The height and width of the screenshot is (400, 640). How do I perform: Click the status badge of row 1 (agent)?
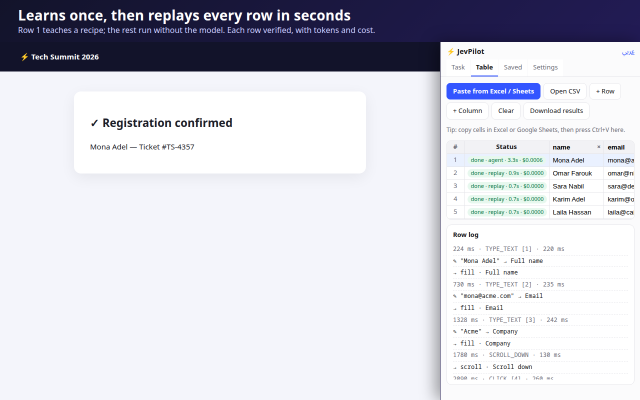coord(506,160)
